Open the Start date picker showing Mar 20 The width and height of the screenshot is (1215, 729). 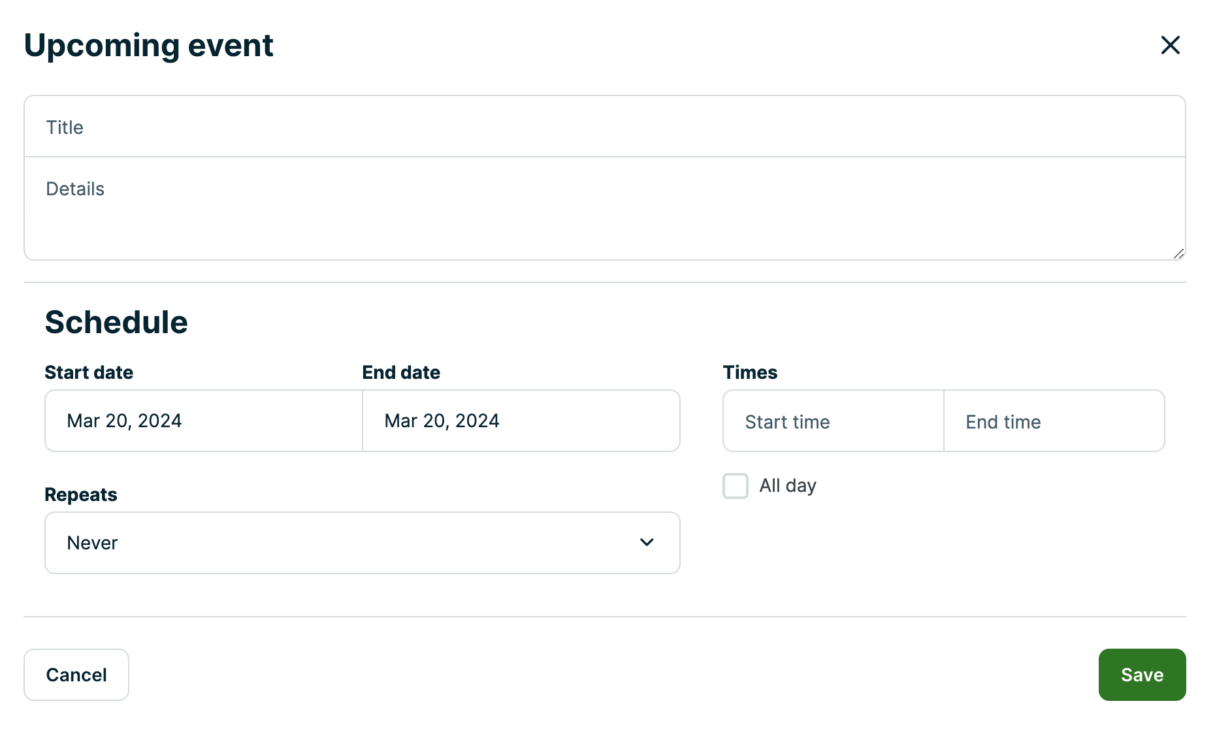[202, 421]
